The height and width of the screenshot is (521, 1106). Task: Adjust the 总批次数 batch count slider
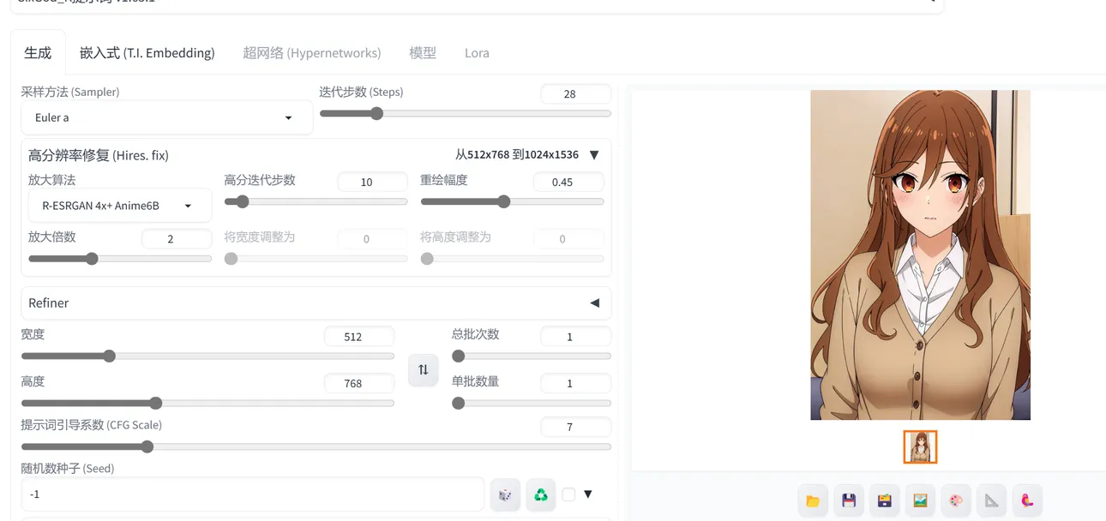click(x=532, y=356)
